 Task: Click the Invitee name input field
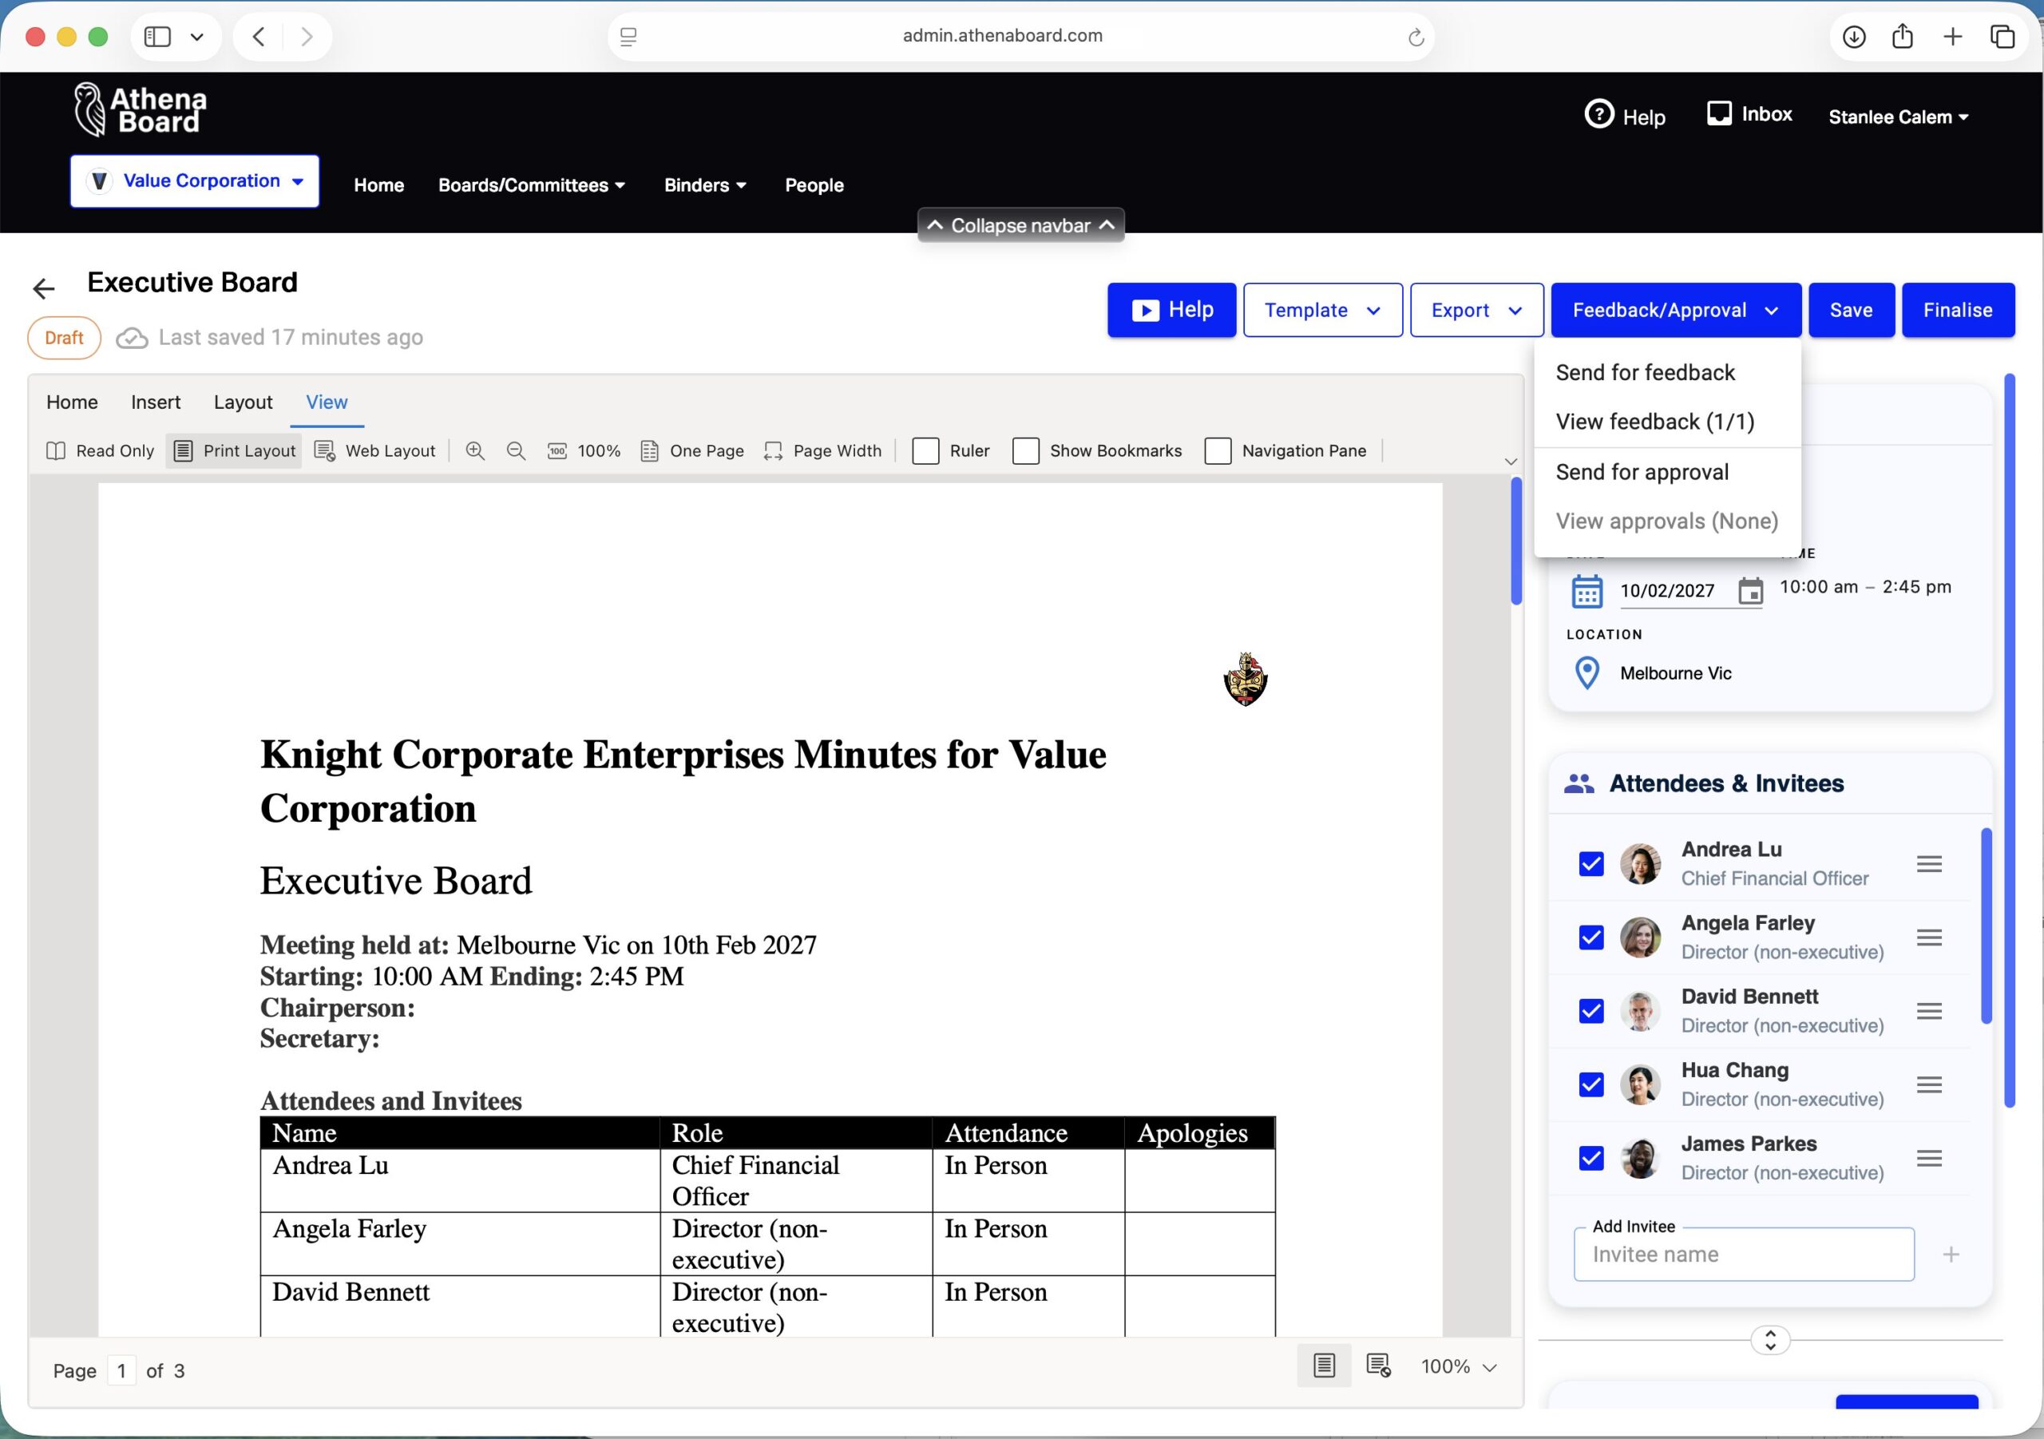(1742, 1254)
